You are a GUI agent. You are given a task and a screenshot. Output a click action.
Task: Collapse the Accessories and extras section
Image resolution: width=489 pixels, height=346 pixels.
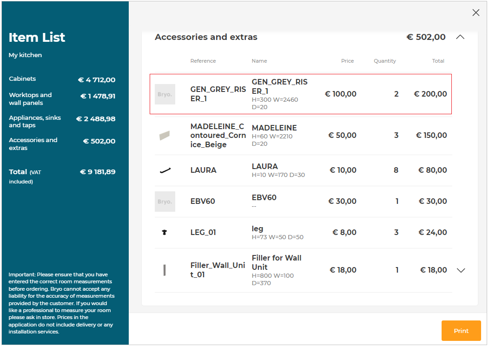click(460, 37)
